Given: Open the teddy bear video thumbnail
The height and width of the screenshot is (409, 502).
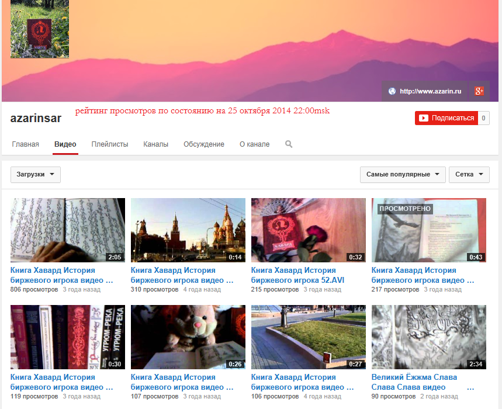Looking at the screenshot, I should 188,337.
